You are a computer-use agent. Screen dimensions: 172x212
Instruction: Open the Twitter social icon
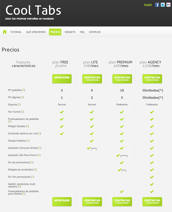pyautogui.click(x=163, y=5)
